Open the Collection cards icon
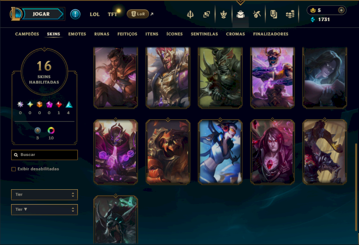This screenshot has width=359, height=245. [206, 14]
